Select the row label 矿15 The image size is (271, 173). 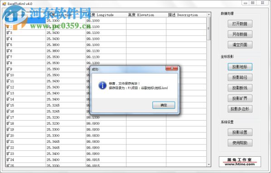10,105
